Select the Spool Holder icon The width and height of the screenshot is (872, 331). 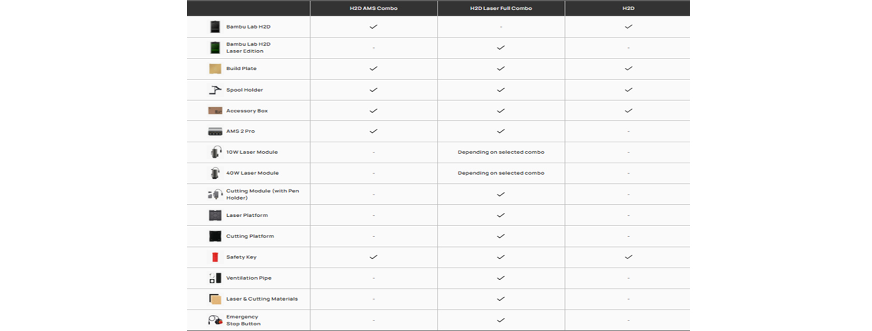[x=215, y=89]
